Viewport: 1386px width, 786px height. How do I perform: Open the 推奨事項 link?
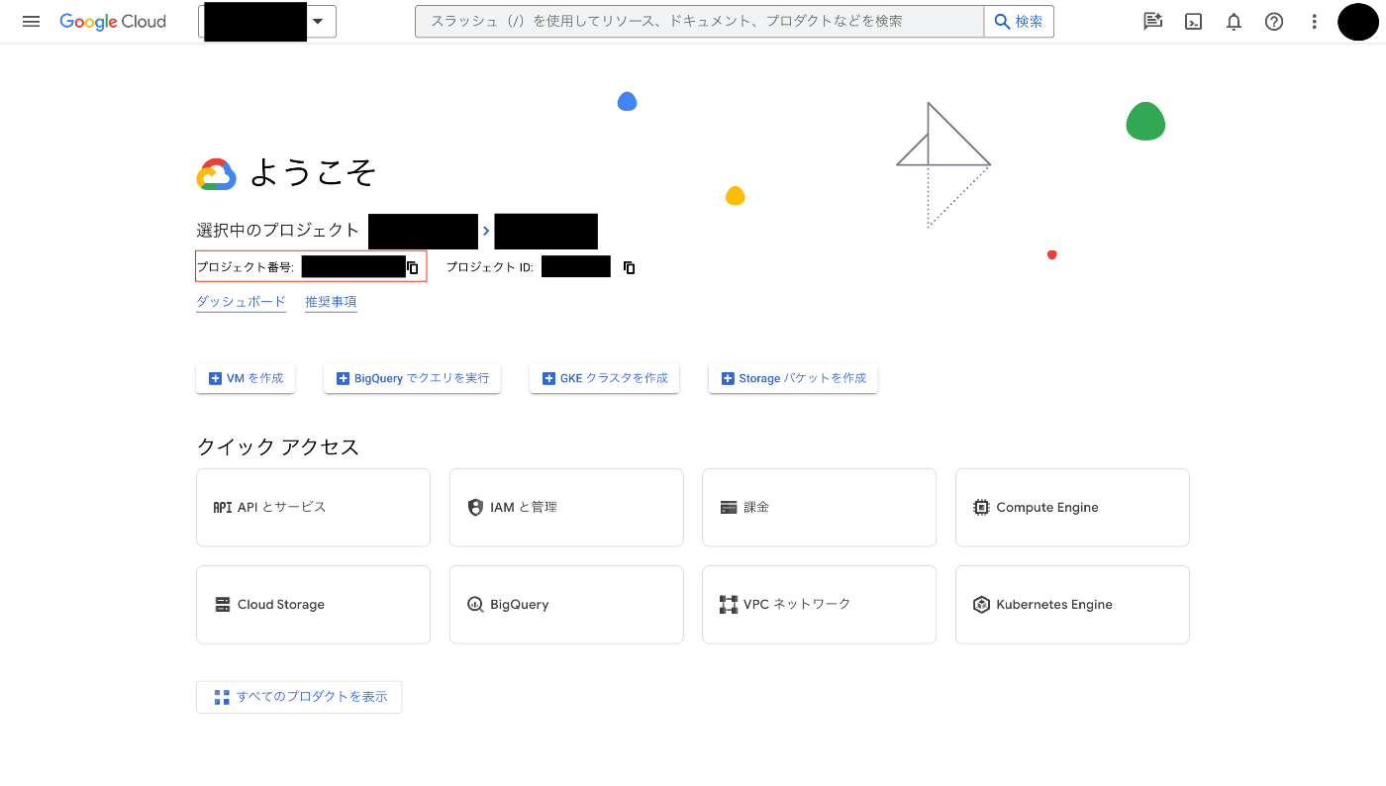(x=331, y=302)
